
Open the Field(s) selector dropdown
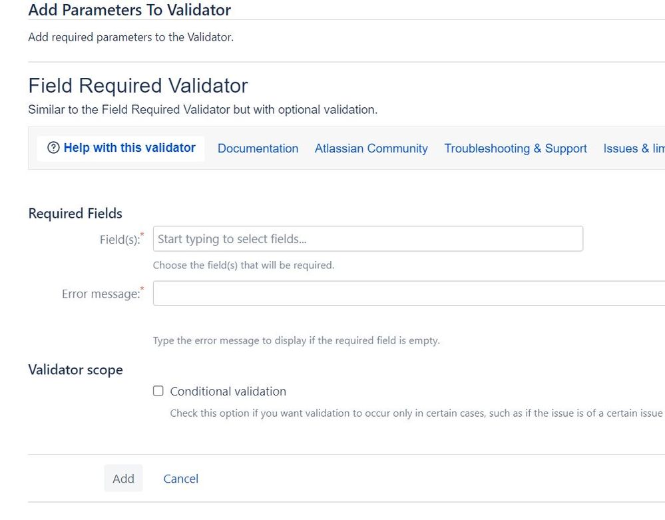(366, 238)
